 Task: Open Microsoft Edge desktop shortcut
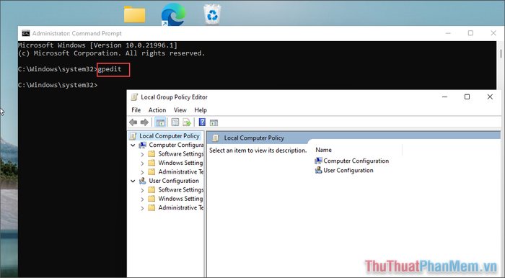(x=173, y=14)
